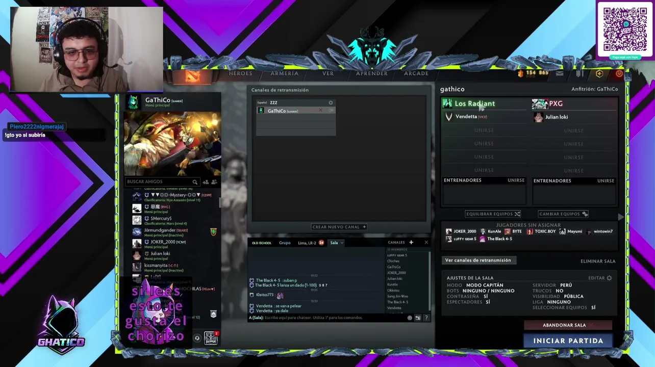The width and height of the screenshot is (655, 367).
Task: Select Chiches in chat members list
Action: pos(393,261)
